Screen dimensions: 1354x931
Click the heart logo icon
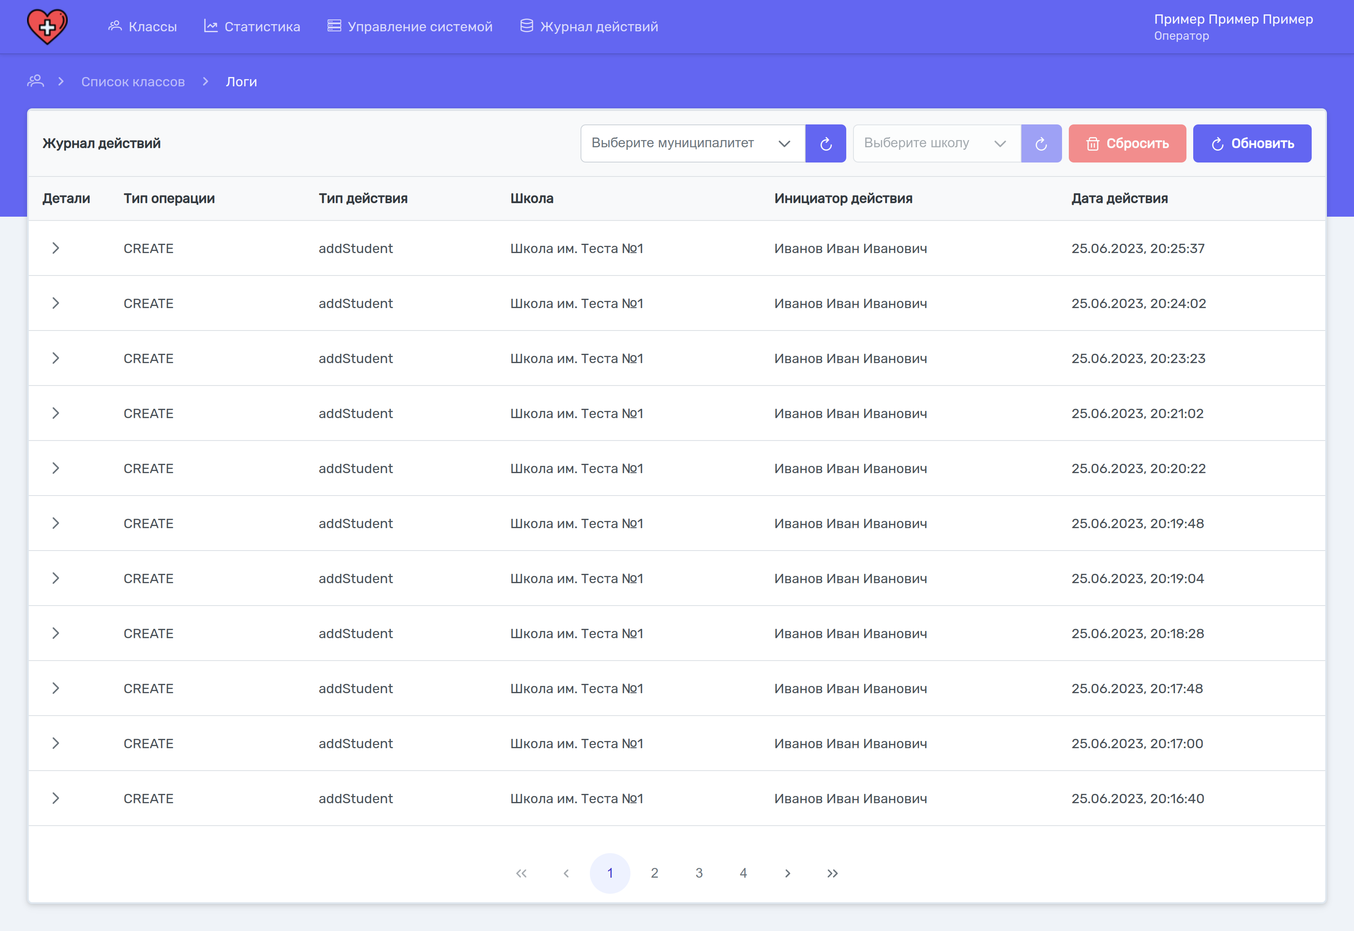tap(47, 26)
